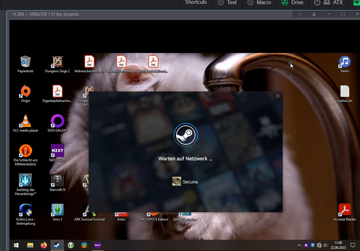The image size is (360, 251).
Task: Select the Origin desktop shortcut
Action: [25, 94]
